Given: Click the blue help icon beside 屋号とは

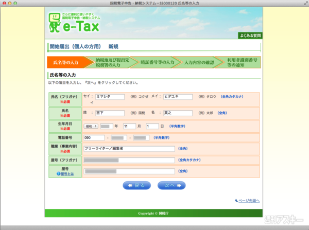Looking at the screenshot, I should pyautogui.click(x=59, y=174).
